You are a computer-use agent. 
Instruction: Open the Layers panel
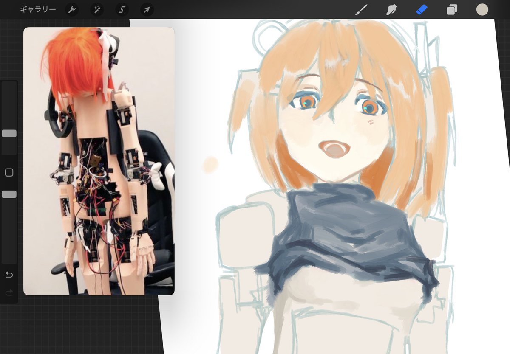coord(452,9)
